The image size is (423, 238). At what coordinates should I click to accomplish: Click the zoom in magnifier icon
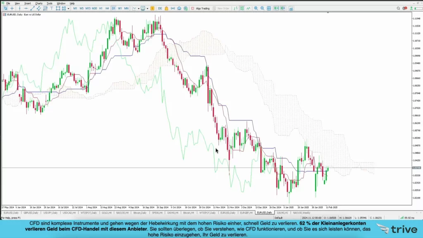click(256, 8)
